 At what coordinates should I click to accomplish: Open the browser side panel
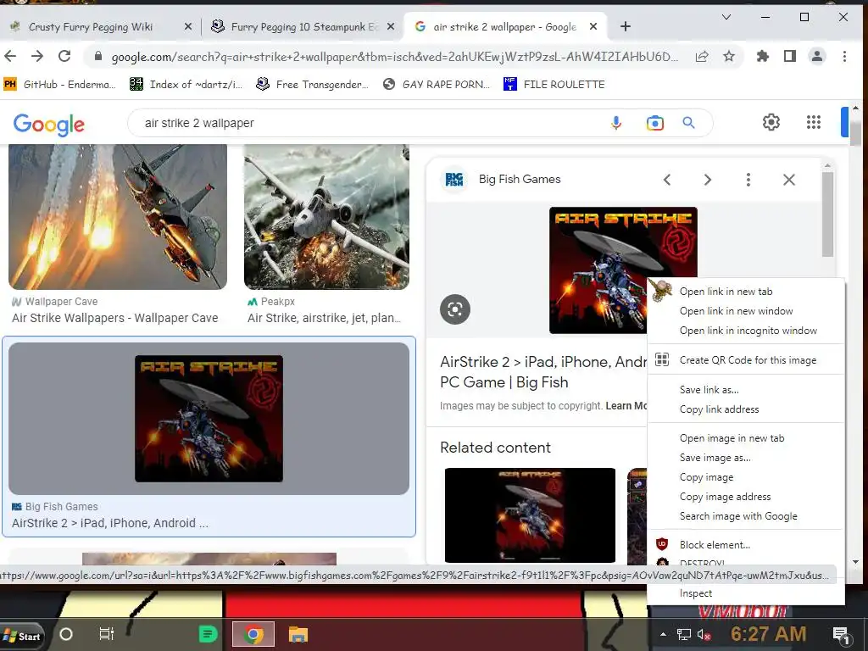click(790, 56)
